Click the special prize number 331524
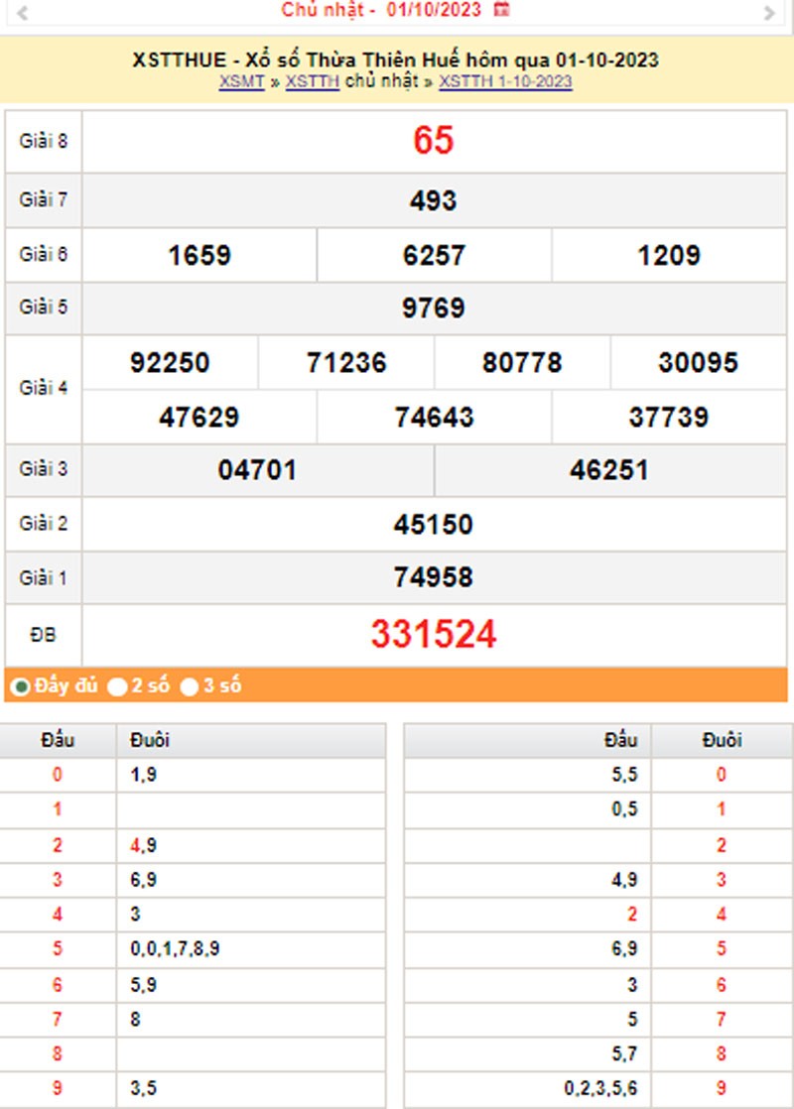Viewport: 794px width, 1109px height. 433,634
